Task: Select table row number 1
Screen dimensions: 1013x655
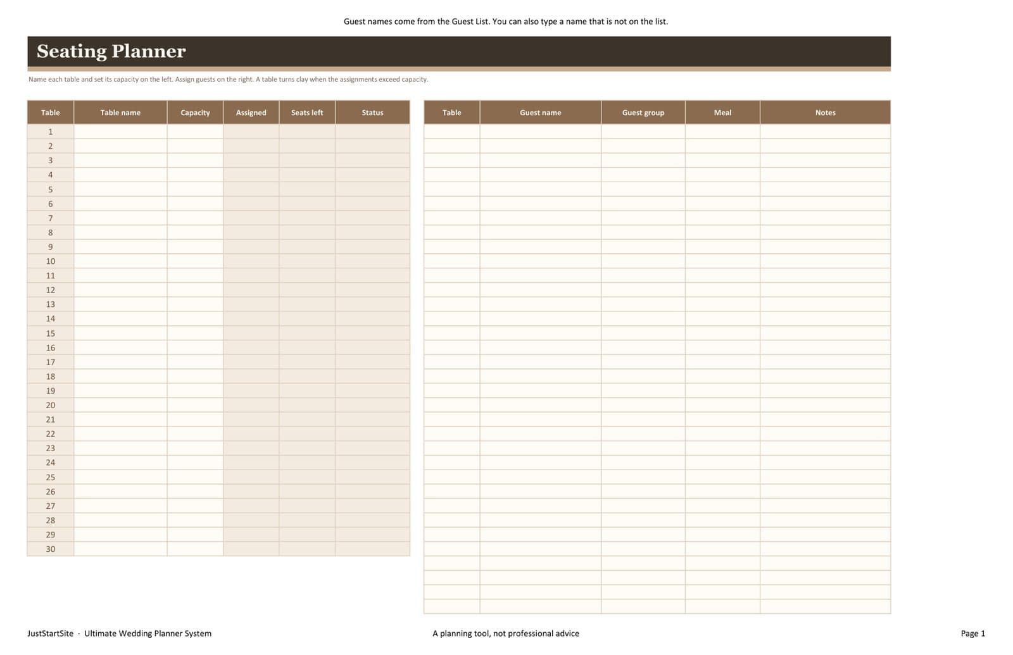Action: [x=51, y=132]
